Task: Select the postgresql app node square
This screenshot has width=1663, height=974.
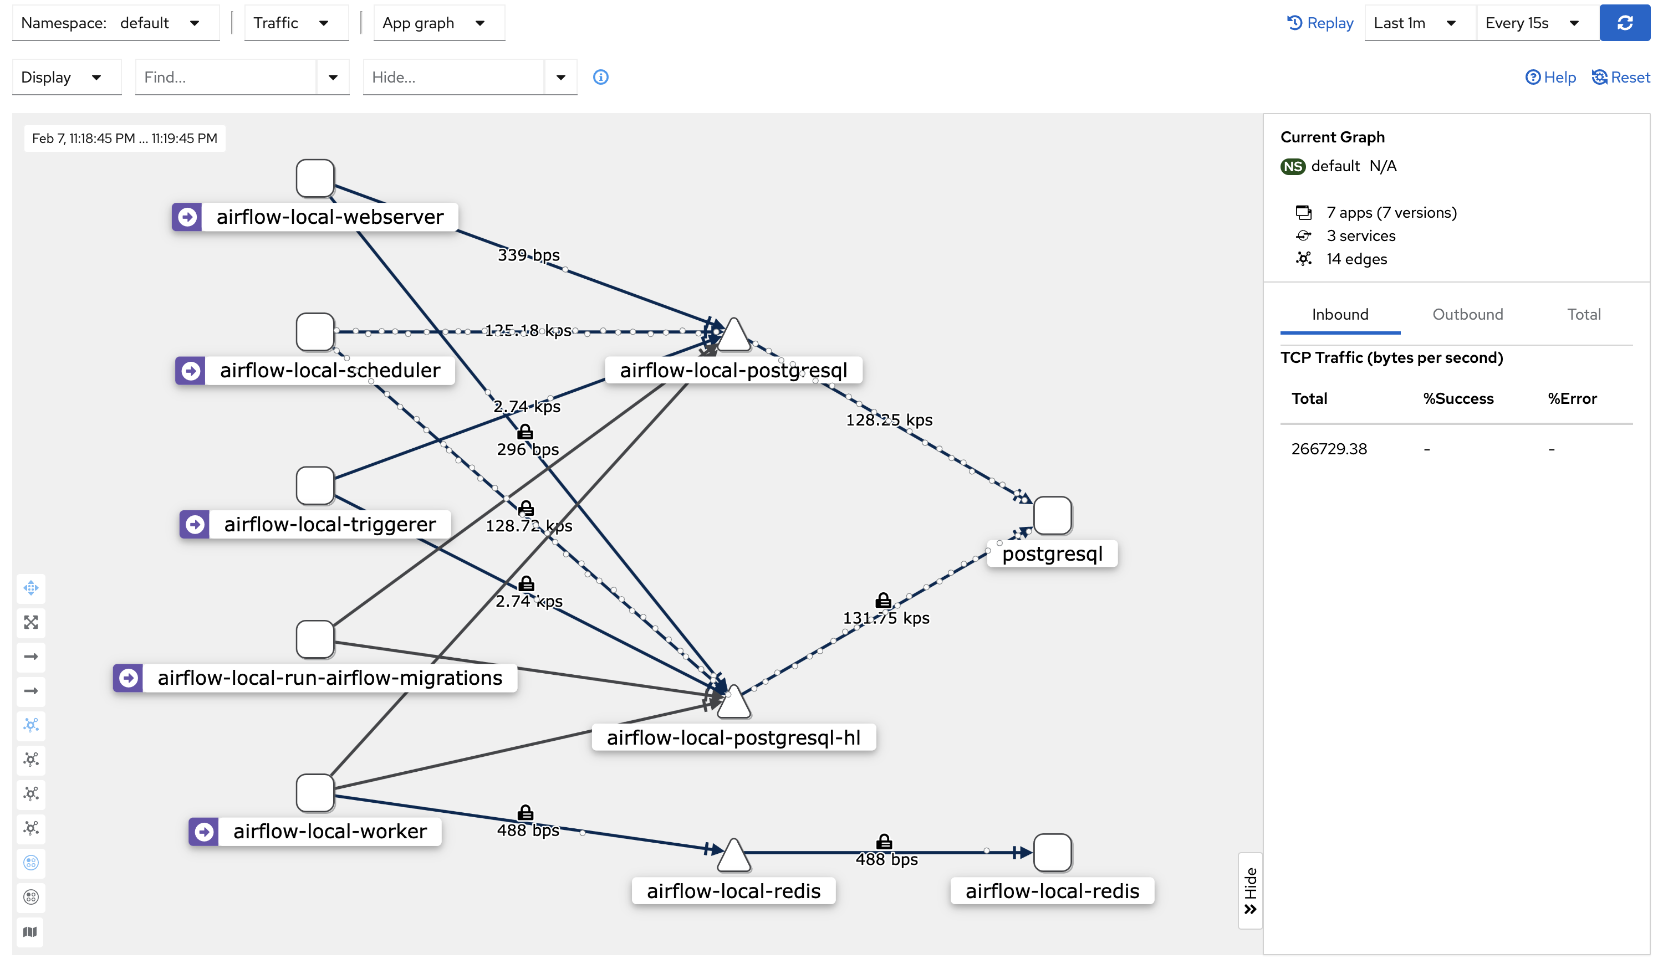Action: (x=1052, y=515)
